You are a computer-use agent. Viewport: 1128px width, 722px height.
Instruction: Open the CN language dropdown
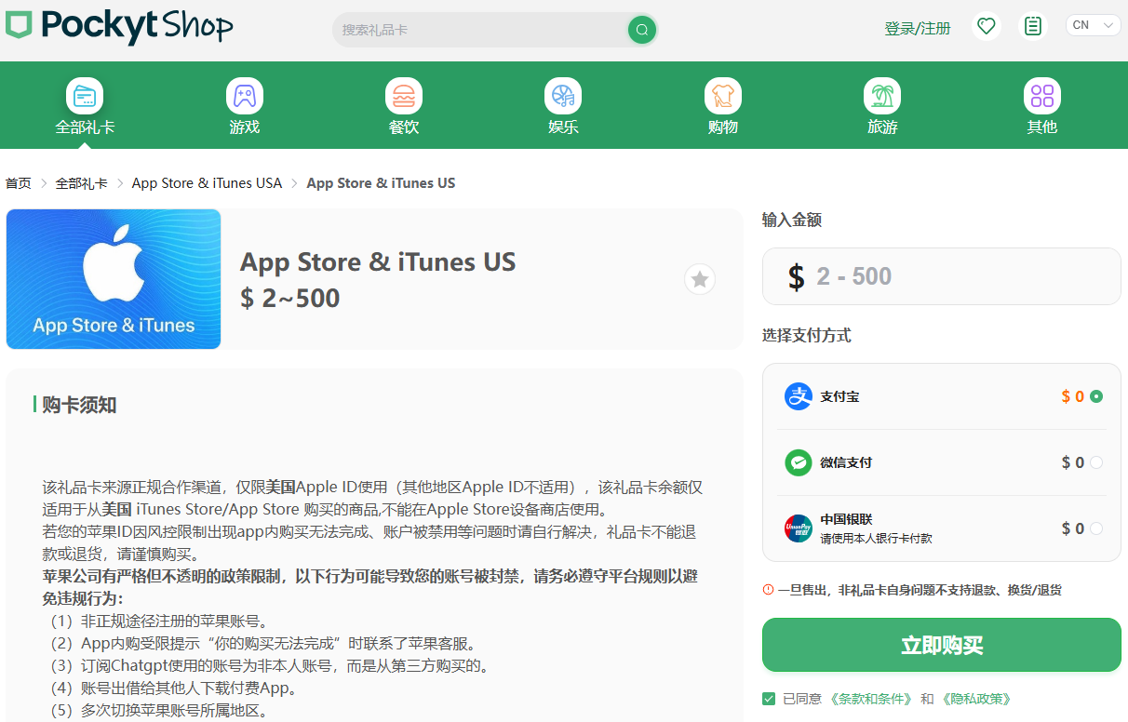[x=1093, y=25]
